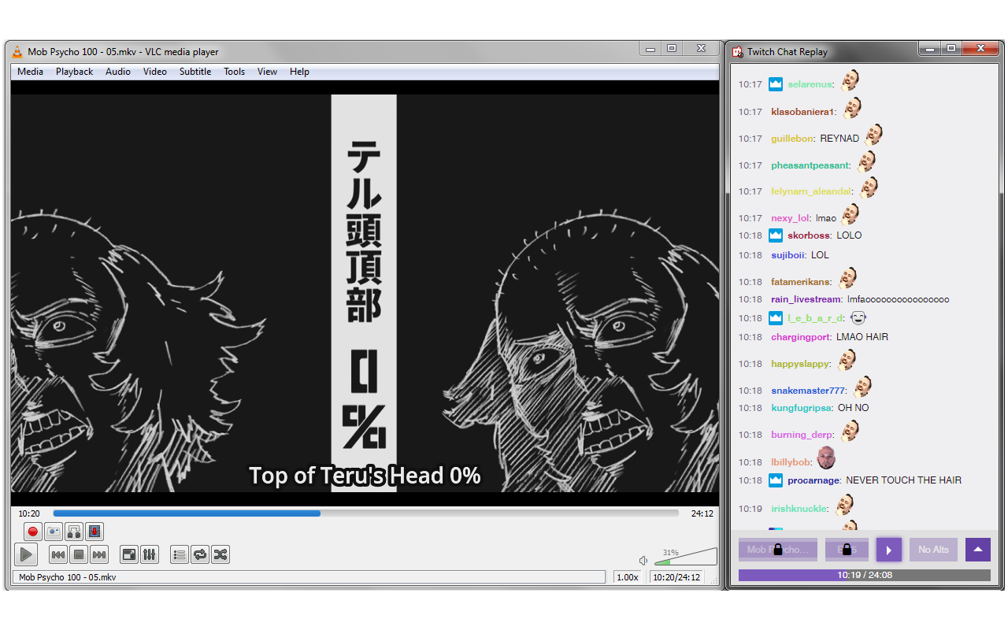Toggle VLC fullscreen mode
Screen dimensions: 1008x630
click(x=129, y=554)
